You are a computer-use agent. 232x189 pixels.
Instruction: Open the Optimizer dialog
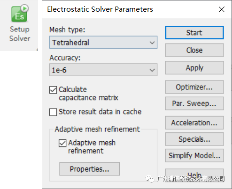tap(194, 87)
